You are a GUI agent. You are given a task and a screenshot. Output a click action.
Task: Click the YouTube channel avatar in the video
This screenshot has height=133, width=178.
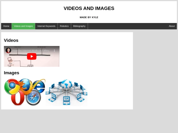[8, 51]
